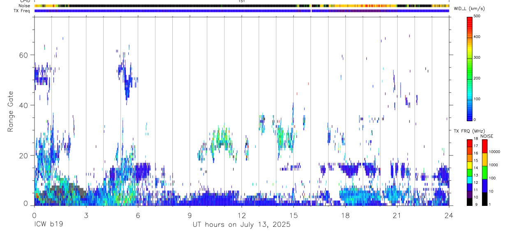The image size is (505, 233).
Task: Click the 17 label on the TX FRQ legend
Action: pos(475,146)
